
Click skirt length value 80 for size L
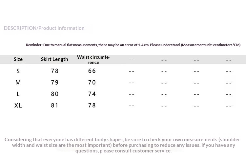[x=54, y=94]
